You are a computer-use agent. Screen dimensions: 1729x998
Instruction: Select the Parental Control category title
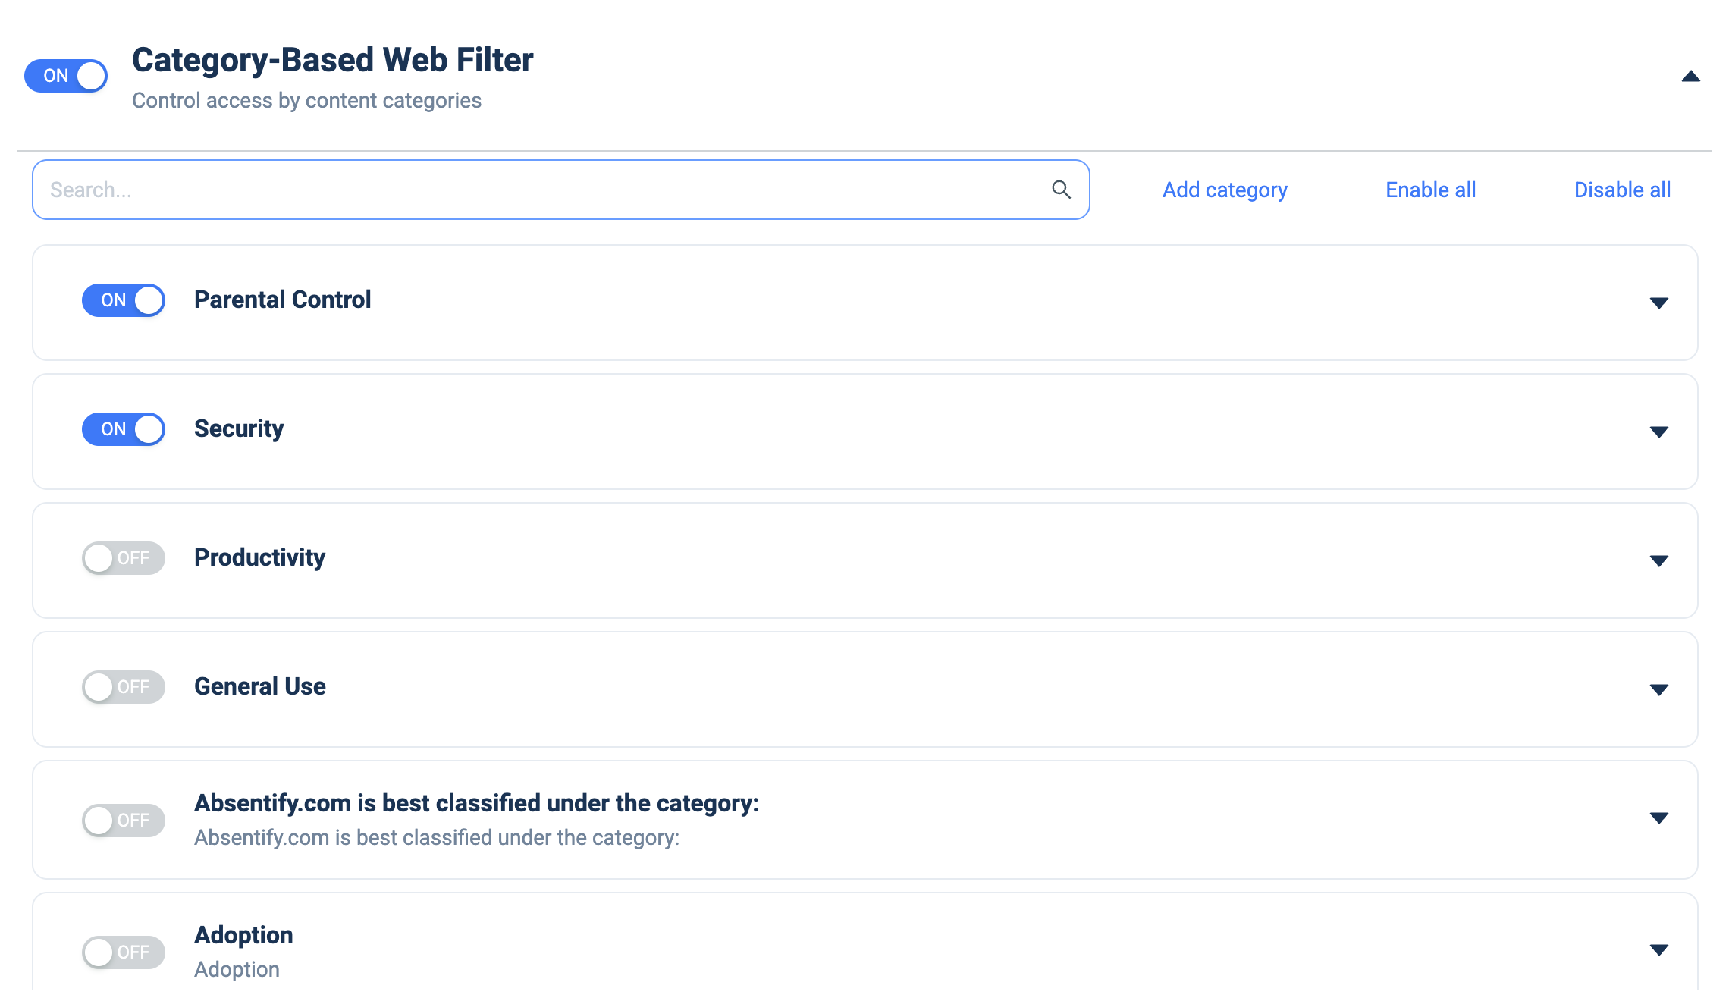point(282,300)
